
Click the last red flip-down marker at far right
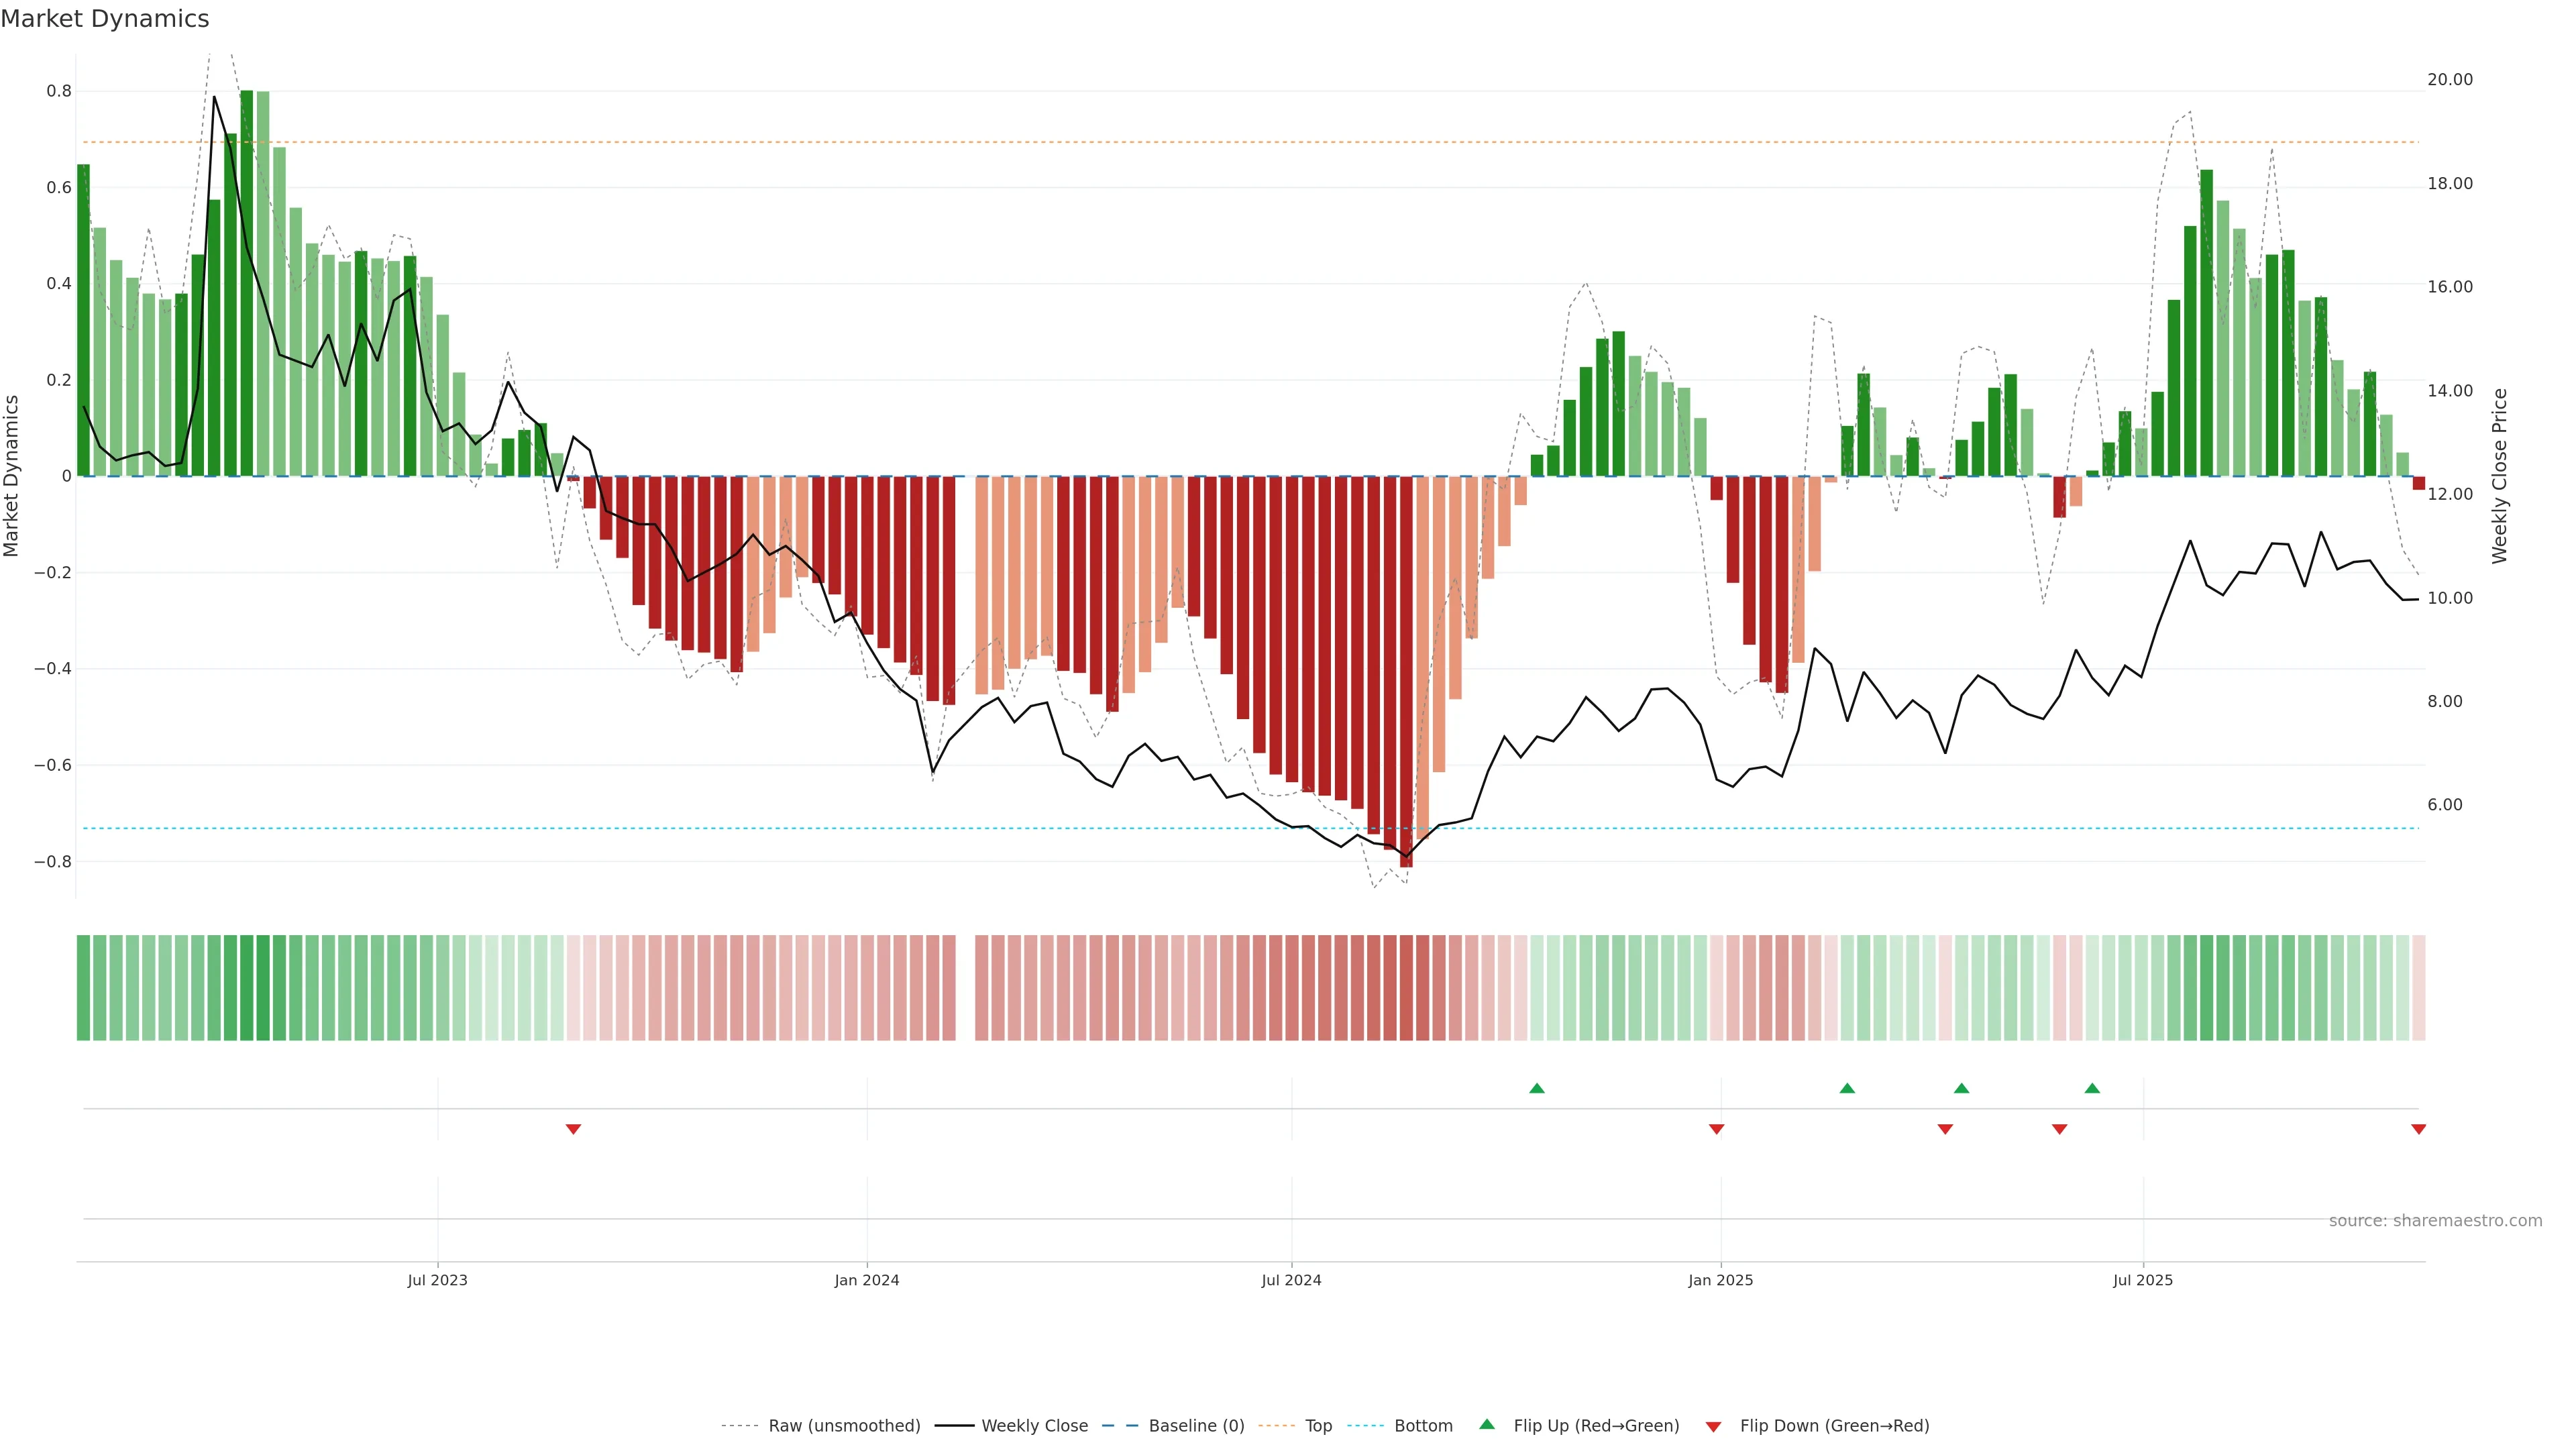2418,1129
